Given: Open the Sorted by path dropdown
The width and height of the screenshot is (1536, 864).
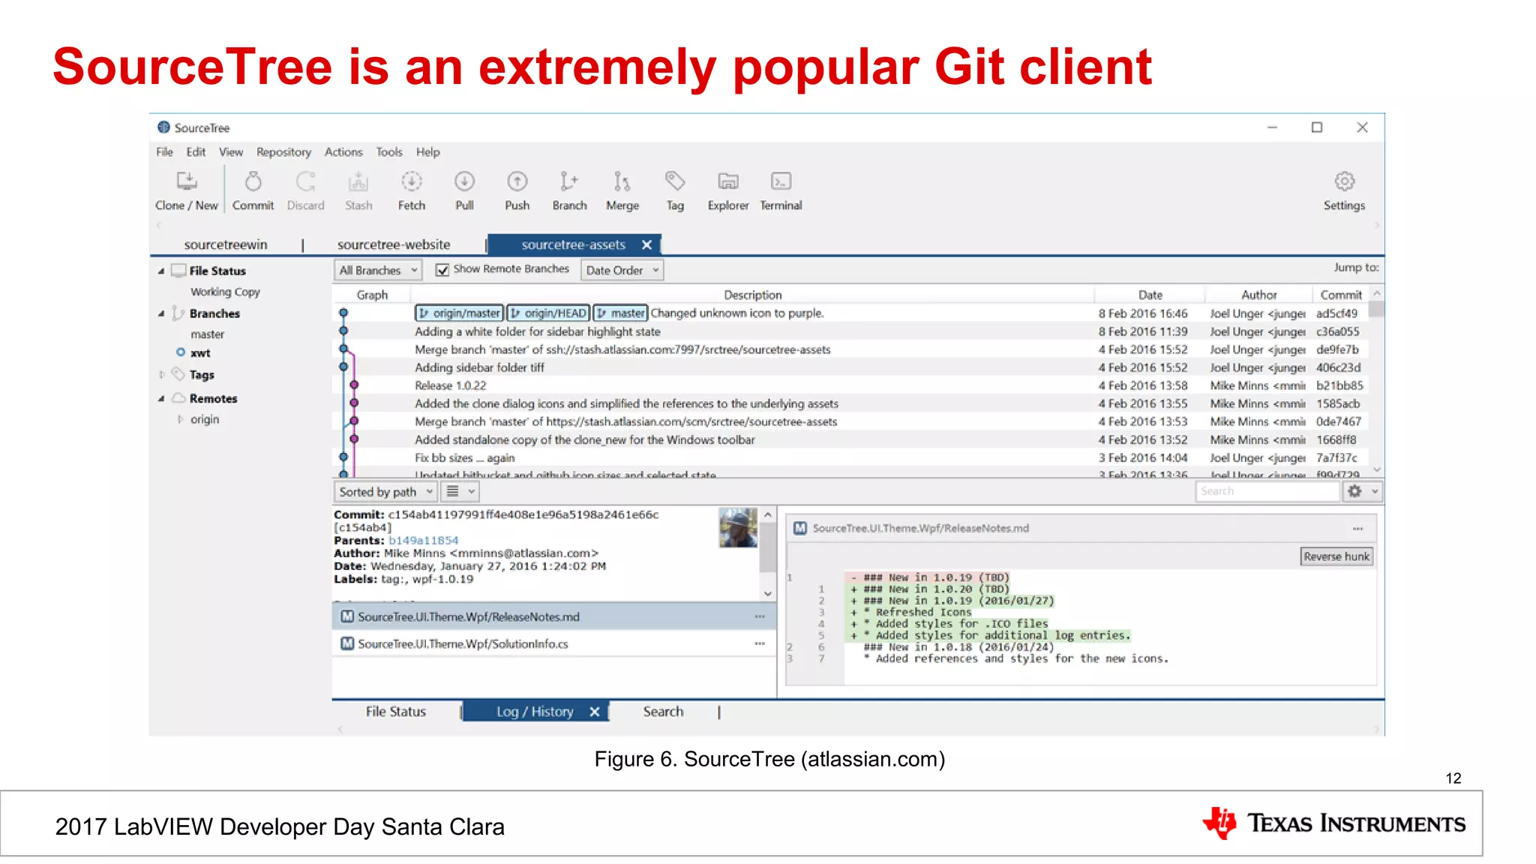Looking at the screenshot, I should coord(385,492).
